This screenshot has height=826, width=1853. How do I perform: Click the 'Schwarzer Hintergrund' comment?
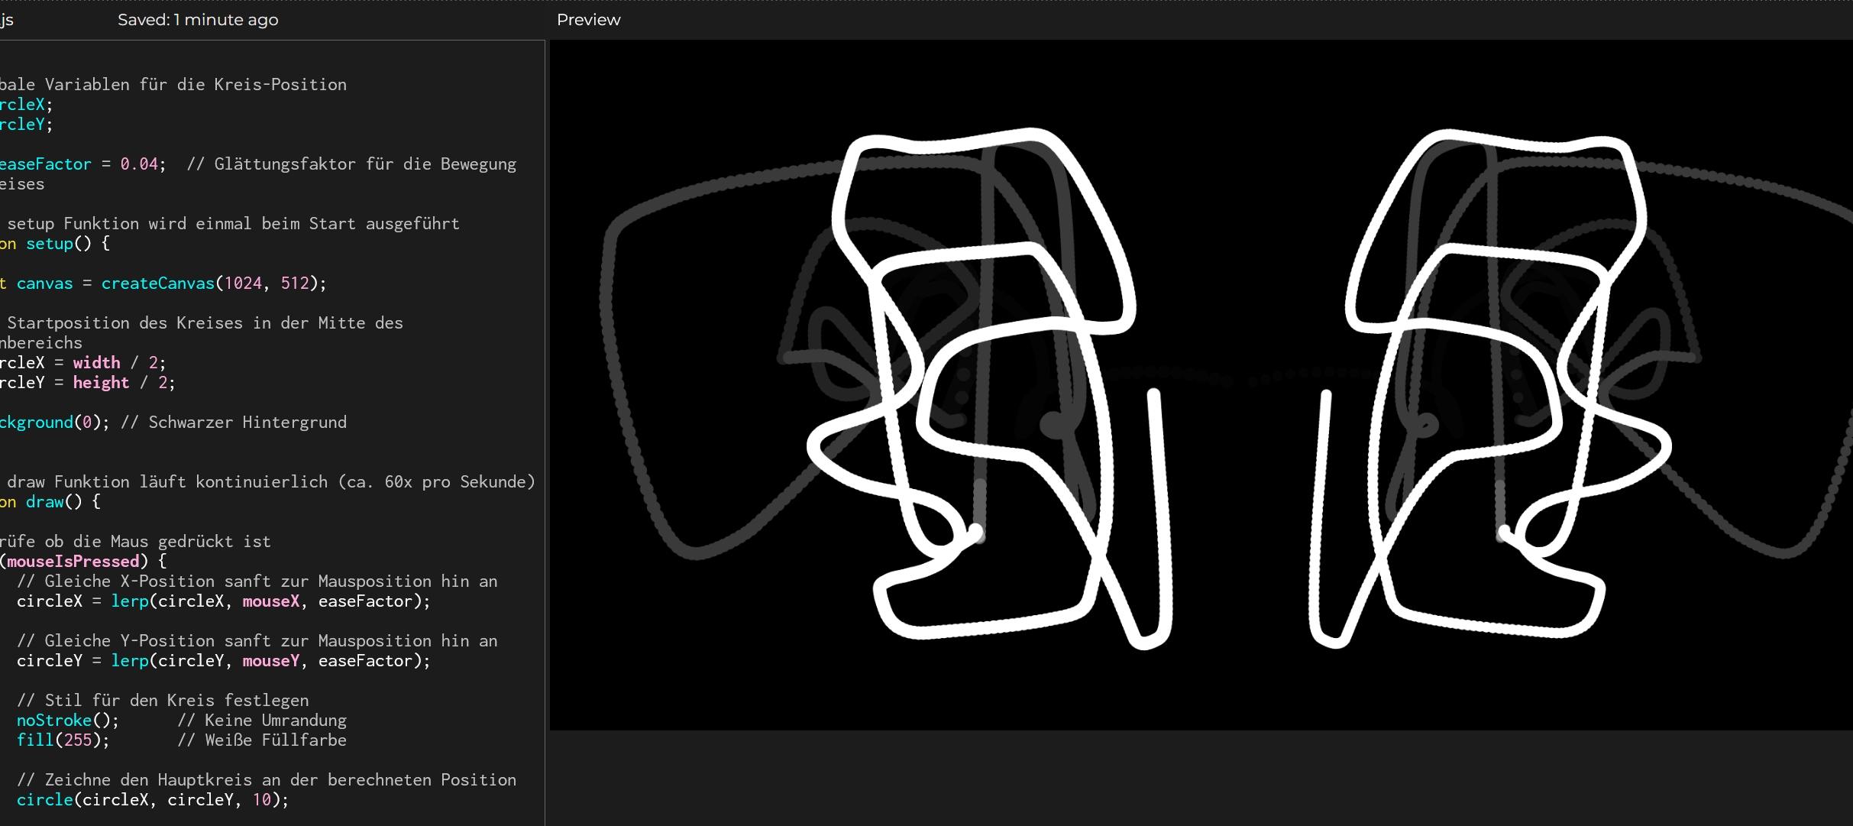click(x=247, y=423)
